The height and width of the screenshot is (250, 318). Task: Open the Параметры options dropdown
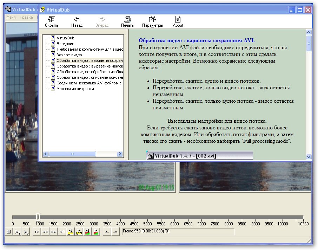[152, 21]
